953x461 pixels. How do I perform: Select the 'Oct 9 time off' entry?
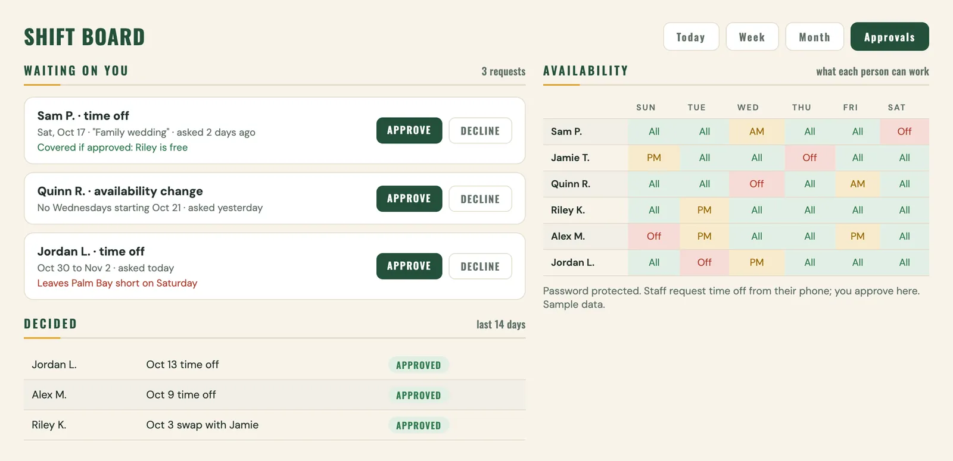click(181, 394)
